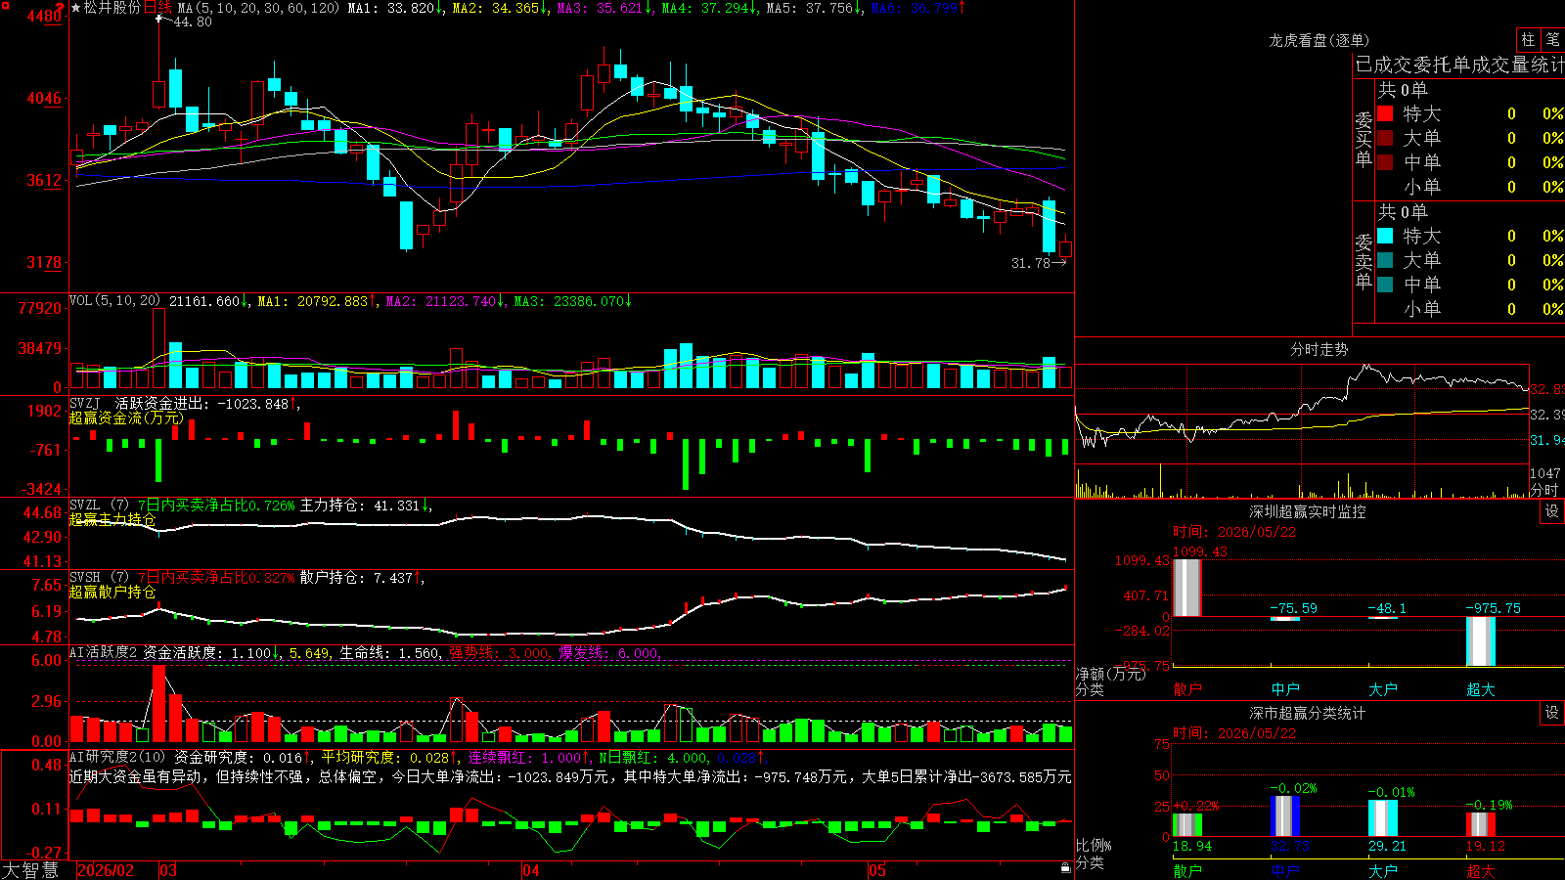The image size is (1565, 880).
Task: Click the 散户持仓: 7.437 value
Action: (x=362, y=578)
